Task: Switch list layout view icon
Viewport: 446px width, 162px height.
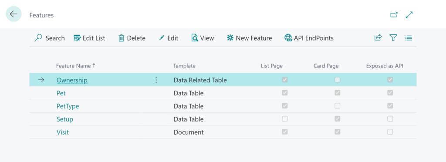Action: [x=409, y=38]
